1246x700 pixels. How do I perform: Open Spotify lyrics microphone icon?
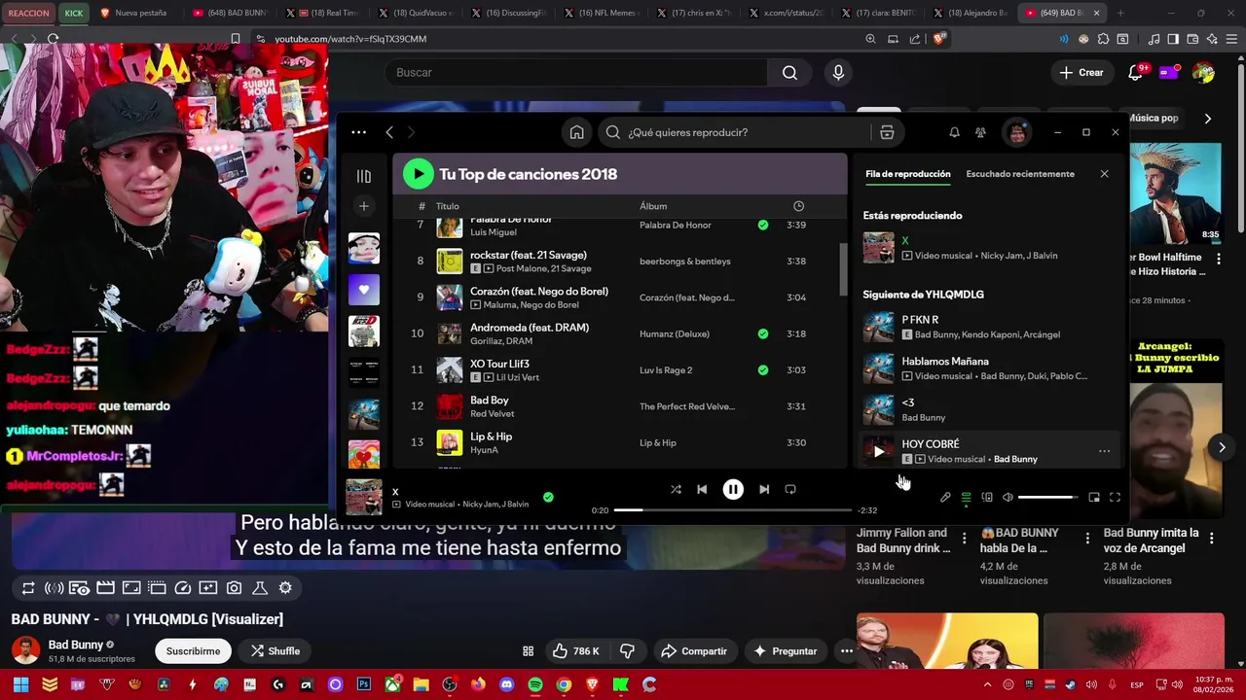(x=945, y=498)
